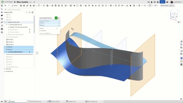Viewport: 183px width, 103px height.
Task: Select the Chamfer tool in the toolbar
Action: point(44,5)
